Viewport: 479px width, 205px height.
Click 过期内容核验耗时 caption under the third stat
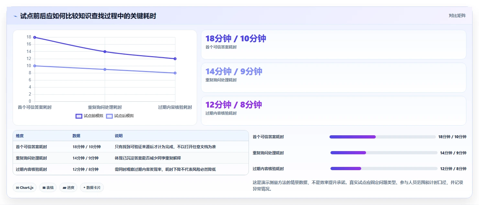coord(221,113)
